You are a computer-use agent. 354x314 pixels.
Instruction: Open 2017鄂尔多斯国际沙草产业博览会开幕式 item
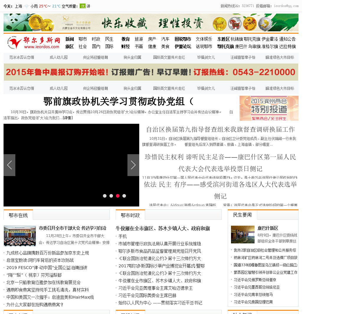(161, 266)
